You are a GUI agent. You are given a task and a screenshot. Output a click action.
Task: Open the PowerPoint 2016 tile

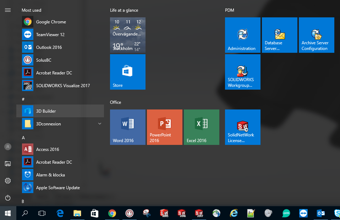[x=165, y=127]
